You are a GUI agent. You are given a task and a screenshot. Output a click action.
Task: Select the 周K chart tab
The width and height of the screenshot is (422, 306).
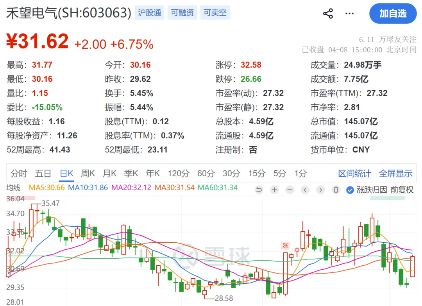click(88, 174)
